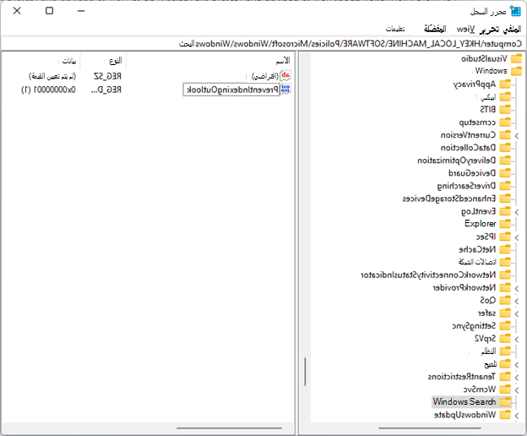Select the DeviceGuard folder icon

(505, 173)
